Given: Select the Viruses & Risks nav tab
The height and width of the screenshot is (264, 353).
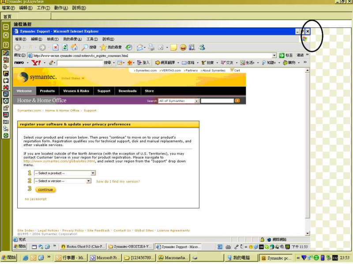Looking at the screenshot, I should pyautogui.click(x=76, y=91).
